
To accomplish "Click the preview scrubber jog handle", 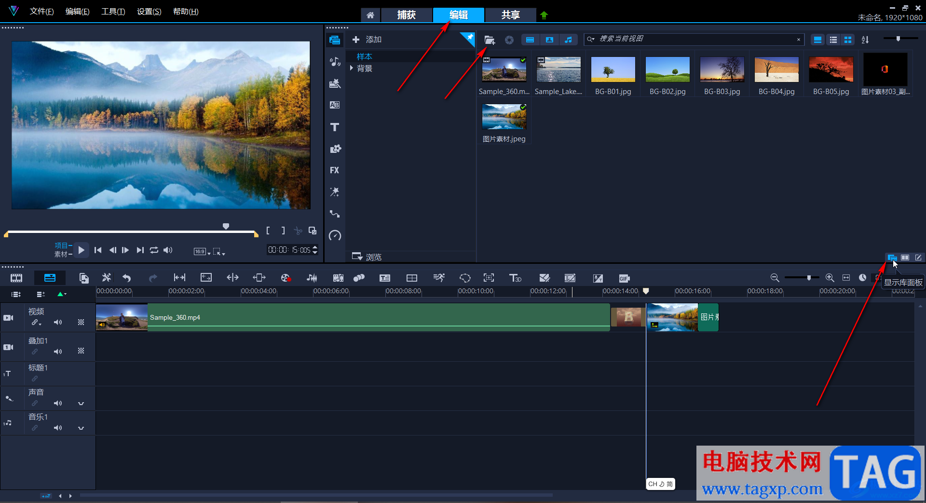I will tap(226, 226).
